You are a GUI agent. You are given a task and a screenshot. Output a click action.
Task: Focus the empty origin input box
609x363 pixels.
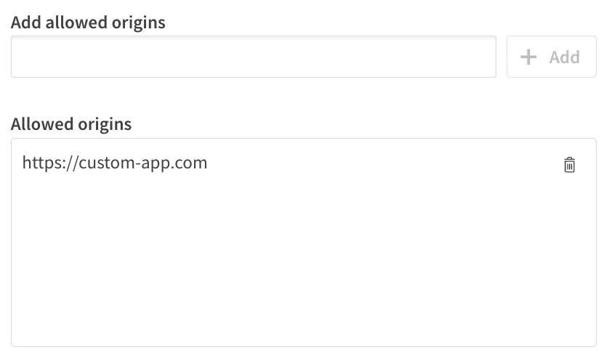pos(253,57)
